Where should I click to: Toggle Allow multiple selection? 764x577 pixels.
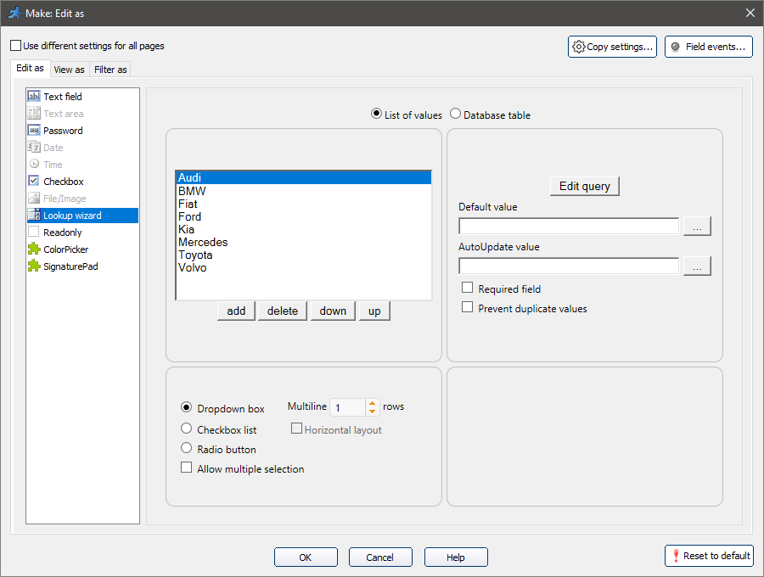click(186, 468)
